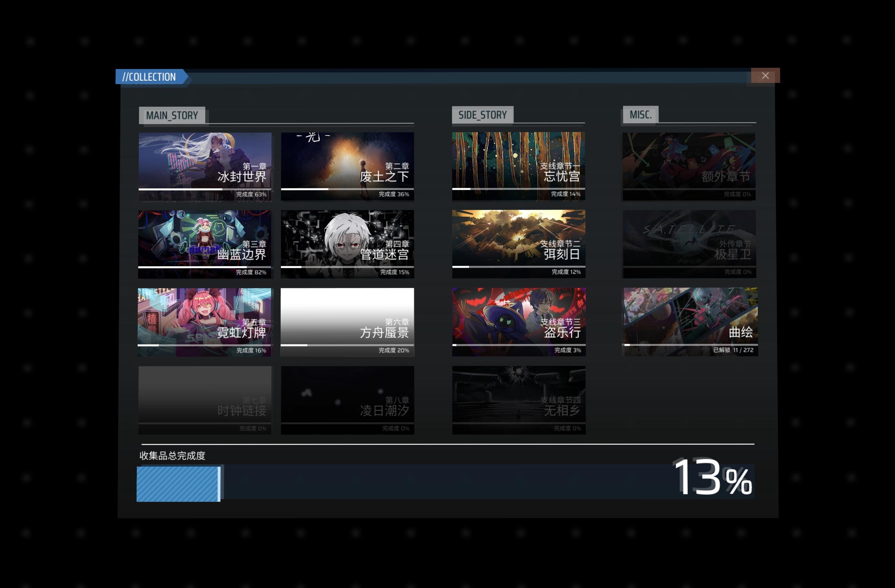Image resolution: width=895 pixels, height=588 pixels.
Task: Open chapter six 方舟蜃景 card
Action: [x=347, y=322]
